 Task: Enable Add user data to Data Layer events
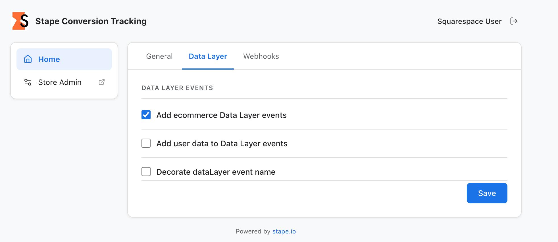(146, 143)
